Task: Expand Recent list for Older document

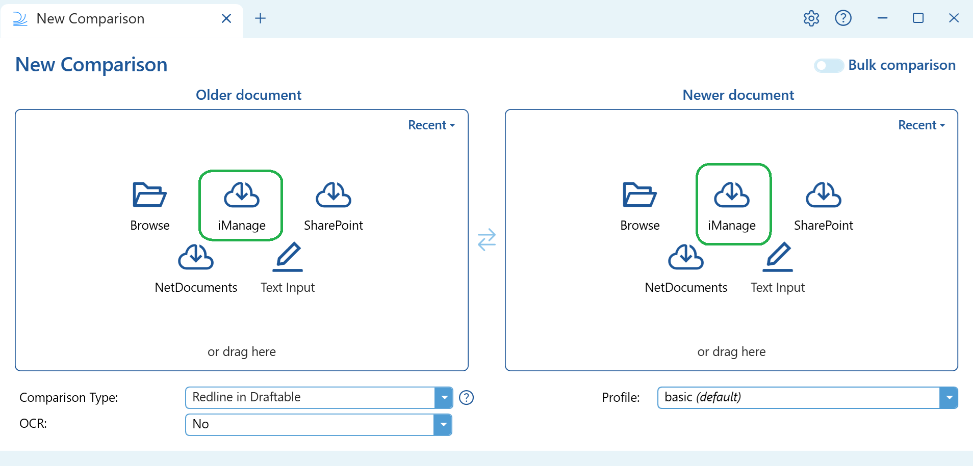Action: coord(431,125)
